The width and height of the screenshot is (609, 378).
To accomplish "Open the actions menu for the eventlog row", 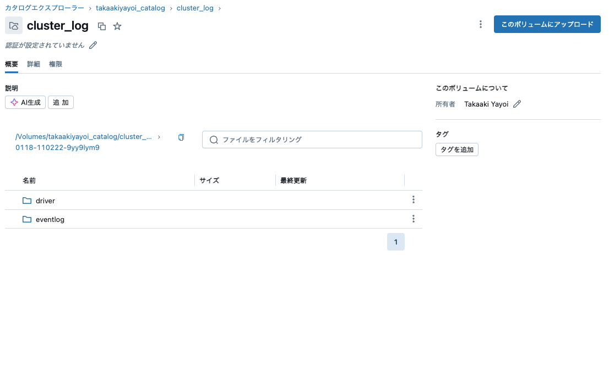I will click(414, 218).
